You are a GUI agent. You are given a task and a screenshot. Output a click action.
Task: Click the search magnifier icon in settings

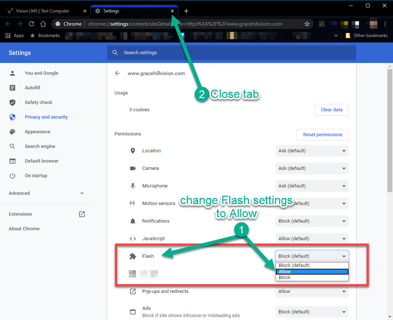[115, 53]
